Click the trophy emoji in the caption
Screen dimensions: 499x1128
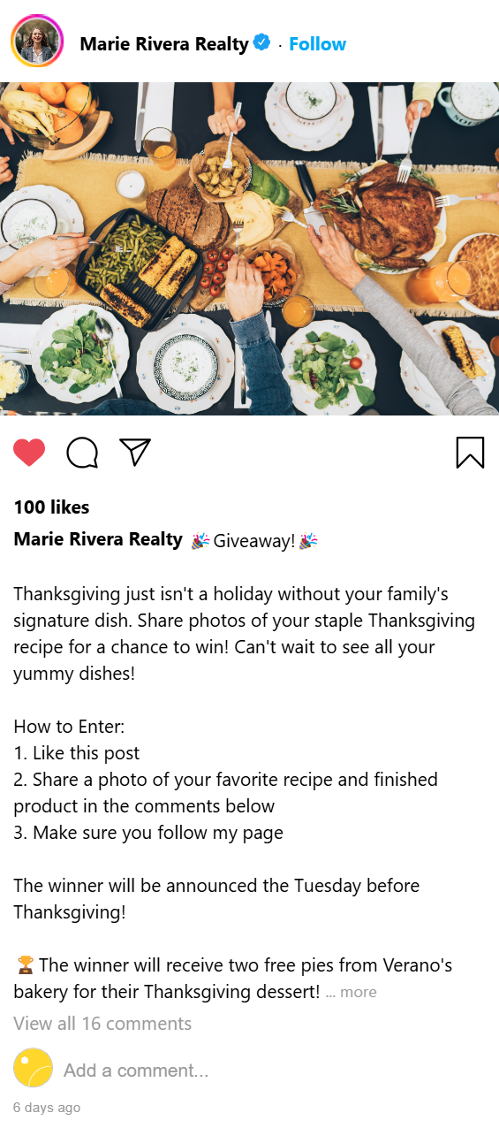pyautogui.click(x=25, y=965)
